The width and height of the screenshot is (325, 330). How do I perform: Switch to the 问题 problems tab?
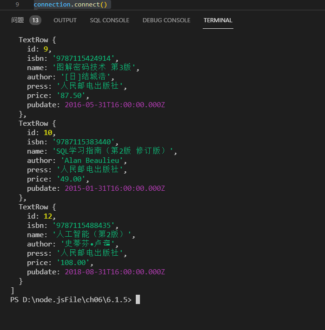click(x=17, y=20)
